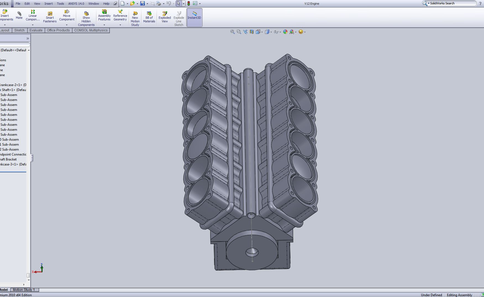484x297 pixels.
Task: Toggle the Select cursor tool
Action: pos(179,4)
